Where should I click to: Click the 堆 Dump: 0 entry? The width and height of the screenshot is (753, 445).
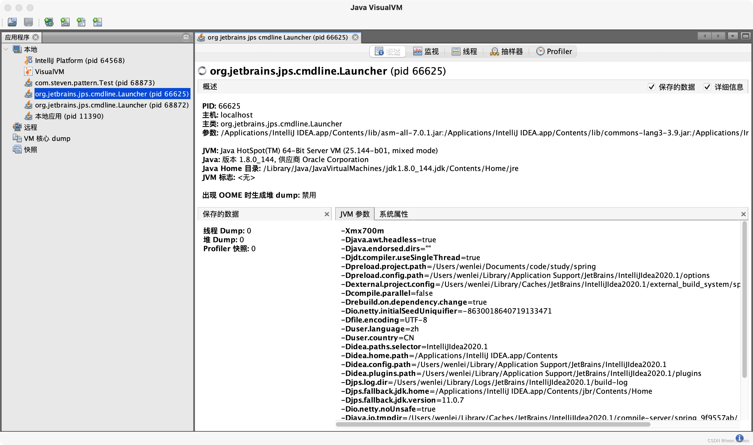pyautogui.click(x=224, y=240)
